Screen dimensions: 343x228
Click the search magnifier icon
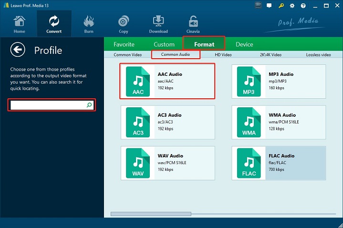[89, 105]
